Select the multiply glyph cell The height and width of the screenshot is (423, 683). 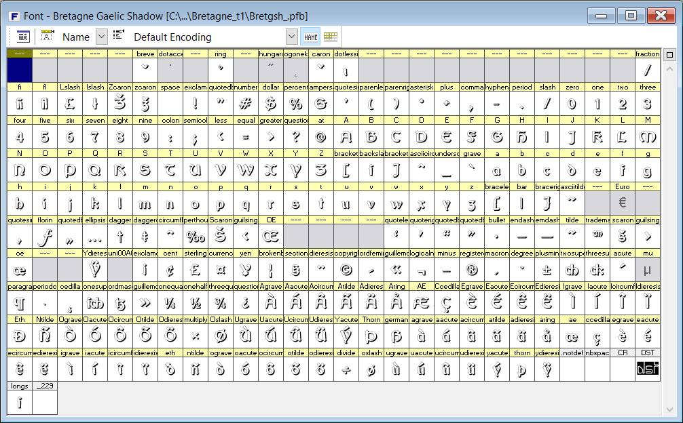195,336
